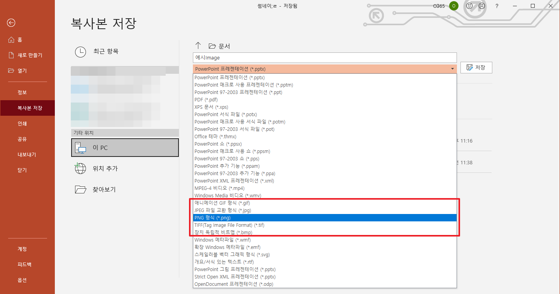
Task: Click the back arrow icon in the sidebar
Action: (x=11, y=23)
